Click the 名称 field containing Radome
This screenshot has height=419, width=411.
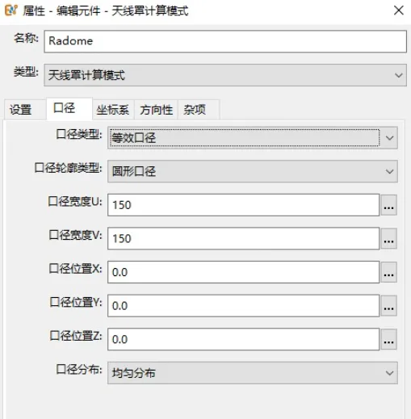pyautogui.click(x=225, y=41)
